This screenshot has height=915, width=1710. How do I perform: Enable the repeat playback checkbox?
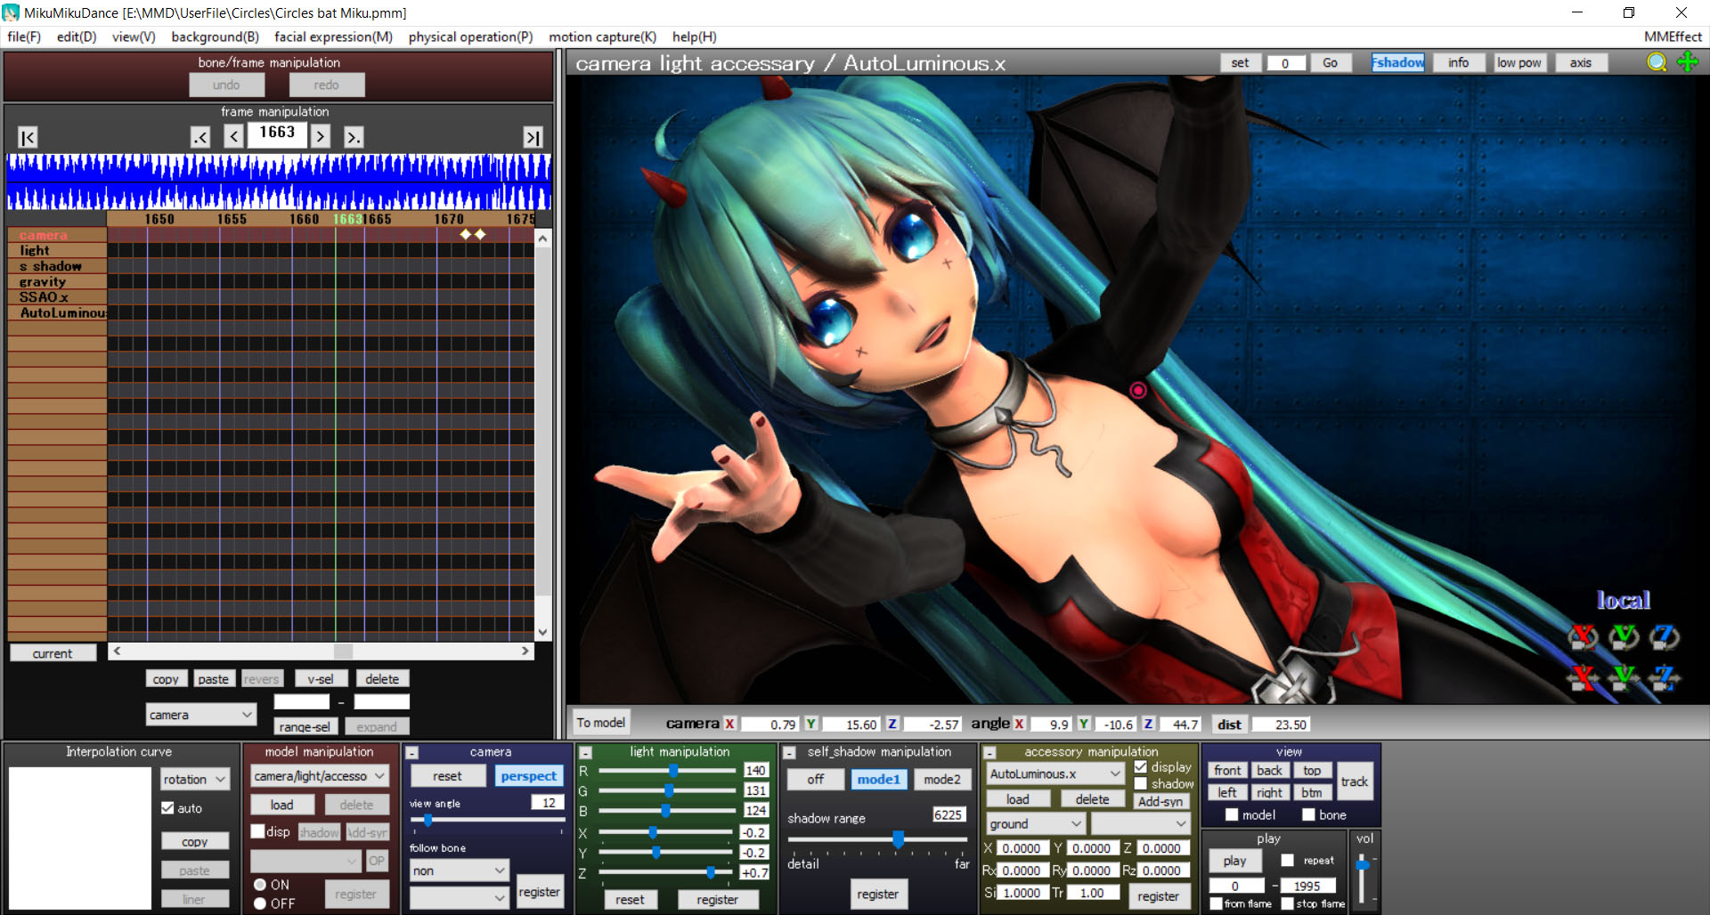pyautogui.click(x=1287, y=861)
